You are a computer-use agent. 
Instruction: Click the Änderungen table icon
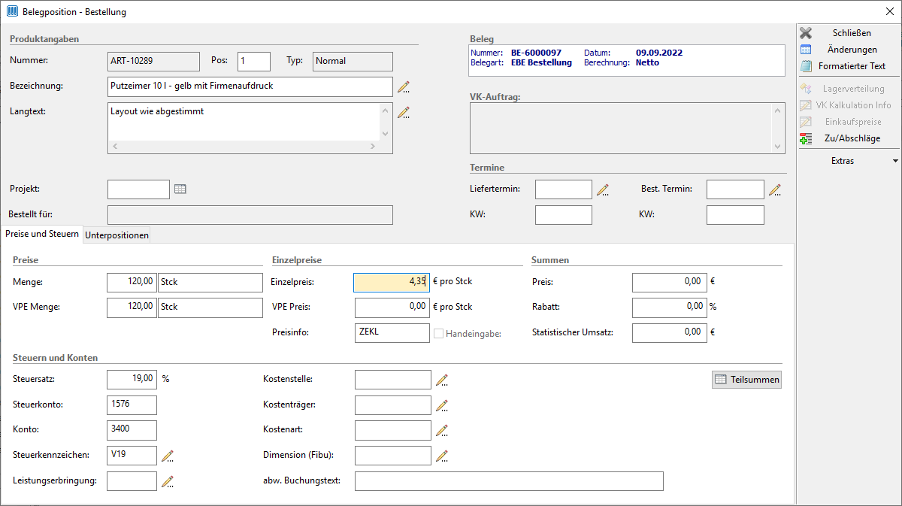tap(806, 50)
